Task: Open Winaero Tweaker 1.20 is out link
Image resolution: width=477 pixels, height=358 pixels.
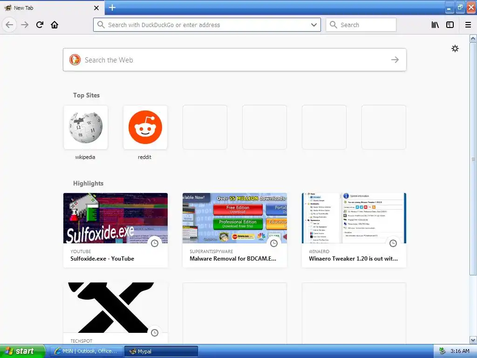Action: click(353, 258)
